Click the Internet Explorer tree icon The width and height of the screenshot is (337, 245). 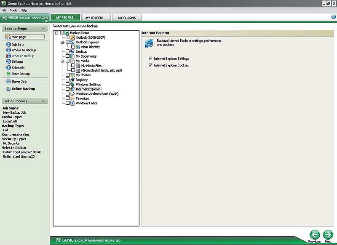click(x=72, y=89)
